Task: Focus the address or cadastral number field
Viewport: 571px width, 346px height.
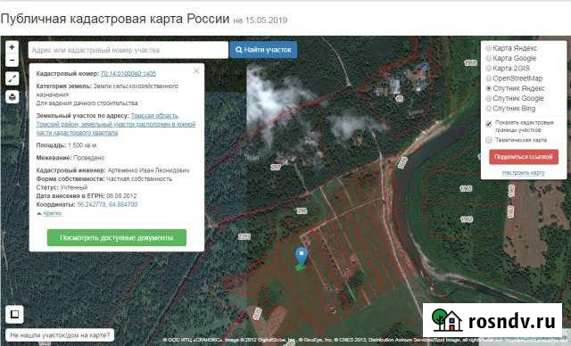Action: pos(128,50)
